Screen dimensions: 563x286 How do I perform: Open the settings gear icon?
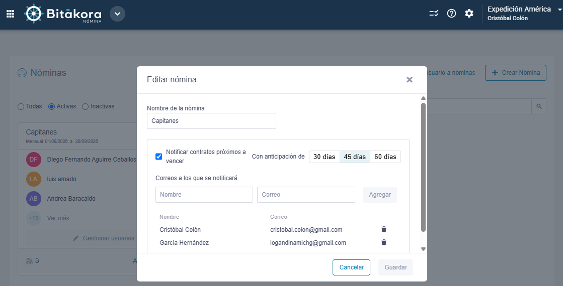coord(469,14)
